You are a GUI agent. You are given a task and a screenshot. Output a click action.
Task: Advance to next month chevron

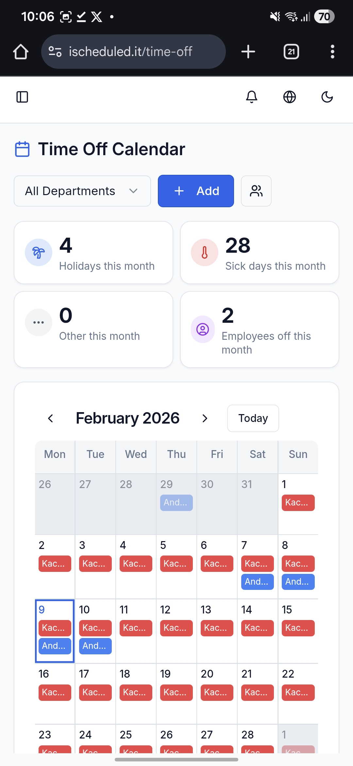(205, 418)
